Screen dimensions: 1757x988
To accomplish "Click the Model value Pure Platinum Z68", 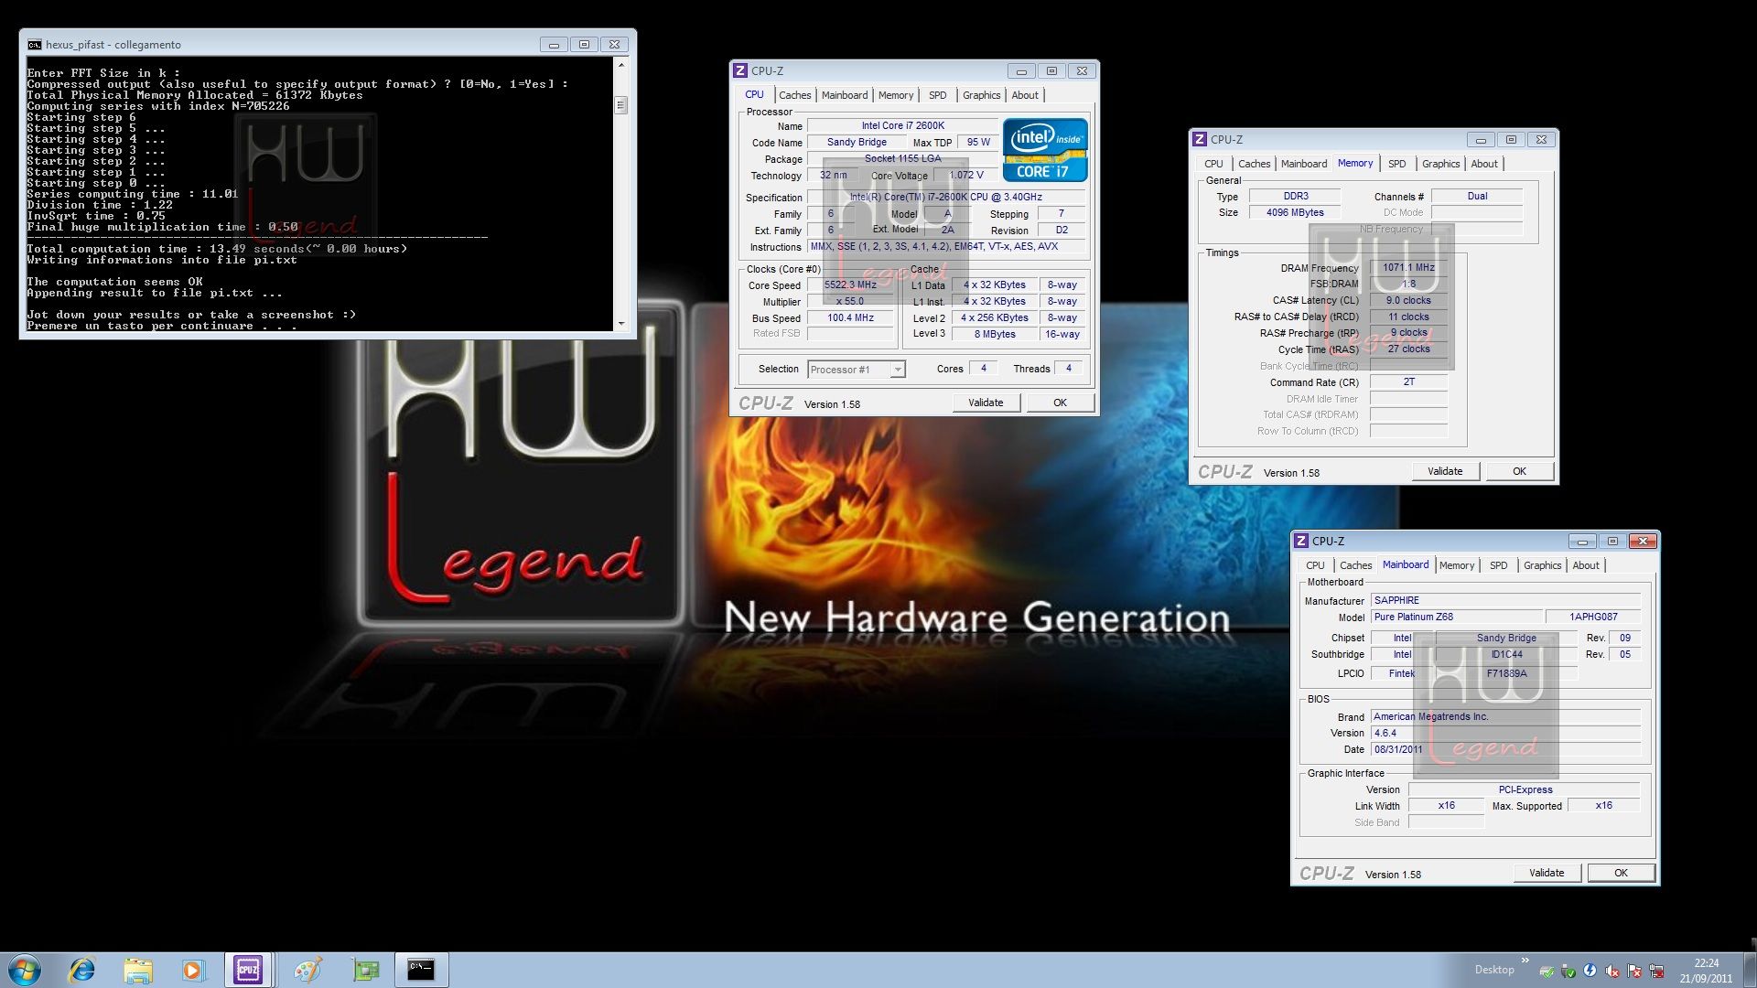I will click(x=1455, y=617).
